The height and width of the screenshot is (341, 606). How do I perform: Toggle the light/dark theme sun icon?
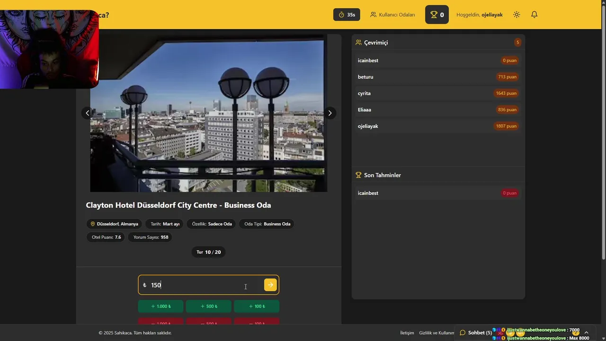tap(517, 15)
